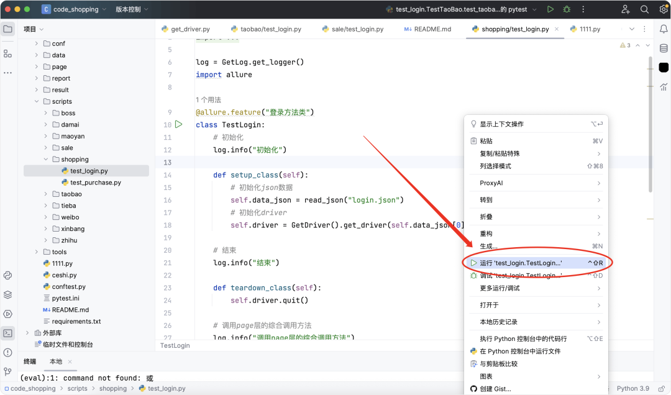This screenshot has height=395, width=671.
Task: Open the version control dropdown menu
Action: pyautogui.click(x=132, y=9)
